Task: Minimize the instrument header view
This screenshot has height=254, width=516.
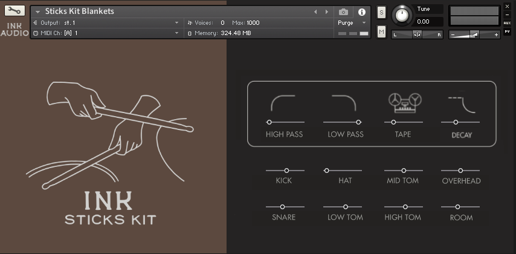Action: click(507, 15)
